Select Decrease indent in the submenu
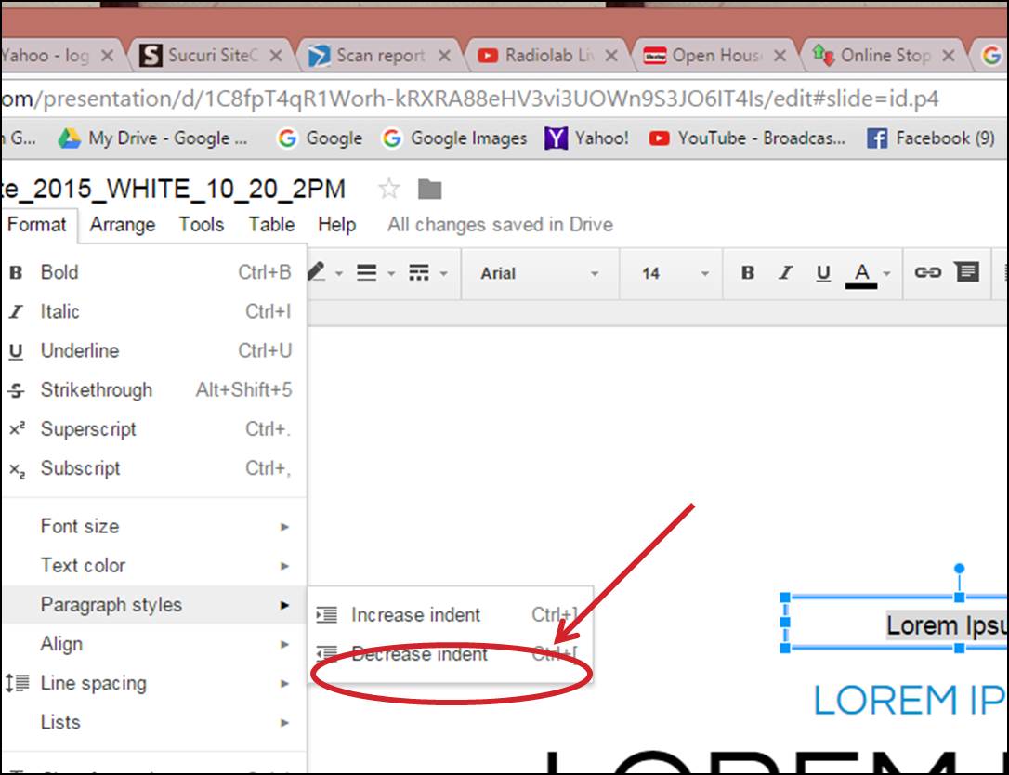 pyautogui.click(x=450, y=654)
